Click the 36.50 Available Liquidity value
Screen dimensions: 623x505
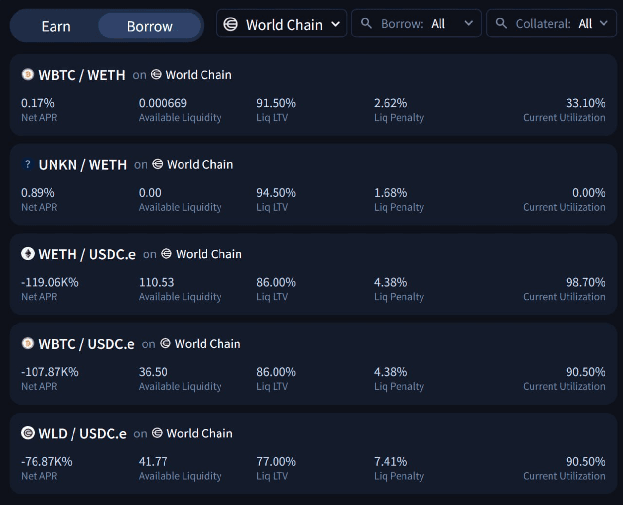(153, 372)
